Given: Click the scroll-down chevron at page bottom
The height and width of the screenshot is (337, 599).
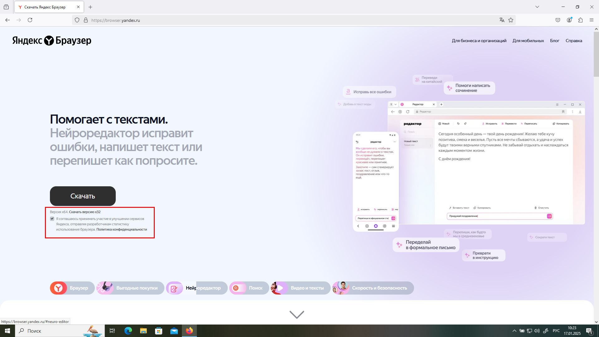Looking at the screenshot, I should click(x=296, y=315).
